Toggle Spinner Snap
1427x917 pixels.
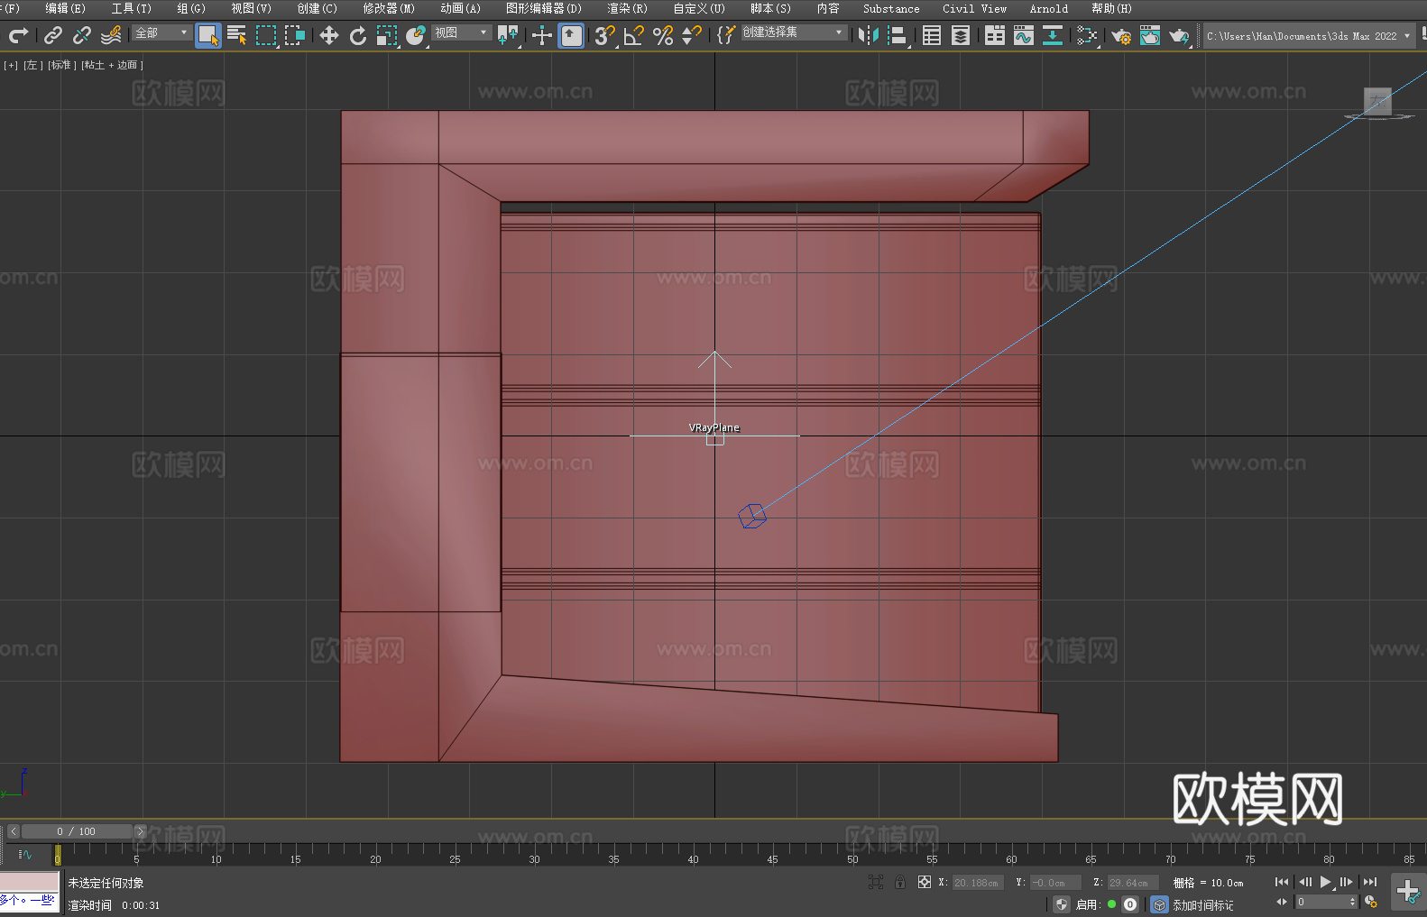[x=692, y=35]
